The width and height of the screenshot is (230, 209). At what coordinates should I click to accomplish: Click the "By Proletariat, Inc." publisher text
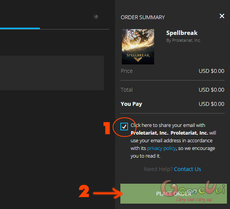click(184, 40)
